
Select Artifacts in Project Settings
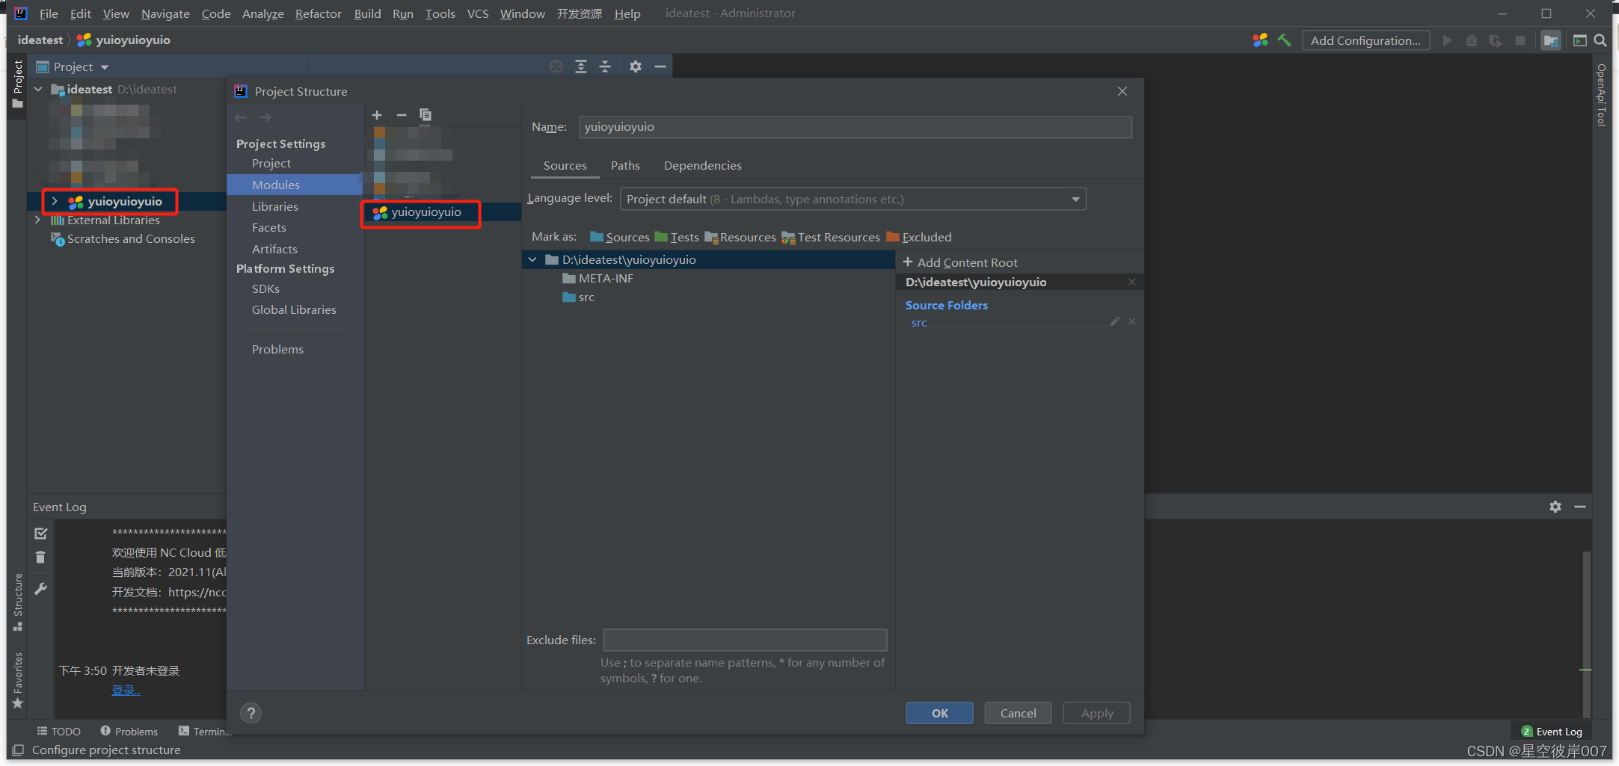coord(274,249)
